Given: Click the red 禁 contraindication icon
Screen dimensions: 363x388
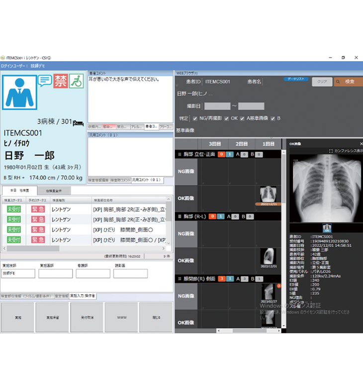Looking at the screenshot, I should point(60,80).
